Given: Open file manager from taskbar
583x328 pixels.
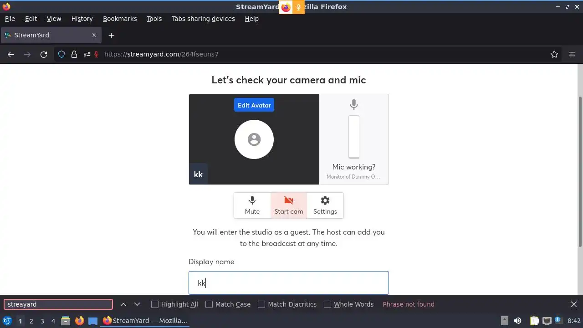Looking at the screenshot, I should [x=66, y=321].
